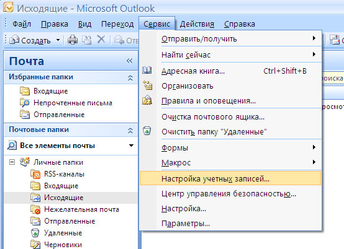This screenshot has height=249, width=344.
Task: Click the Личные папки icon
Action: (25, 162)
